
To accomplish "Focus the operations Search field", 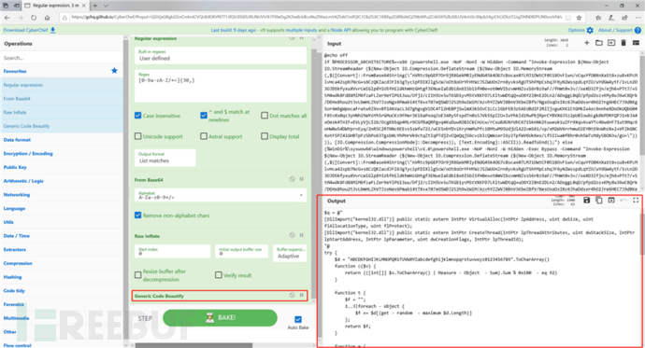I will click(x=62, y=58).
